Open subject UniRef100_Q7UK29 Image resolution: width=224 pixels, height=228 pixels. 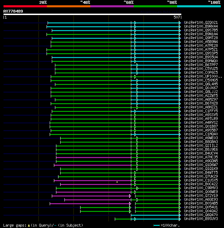pyautogui.click(x=201, y=176)
